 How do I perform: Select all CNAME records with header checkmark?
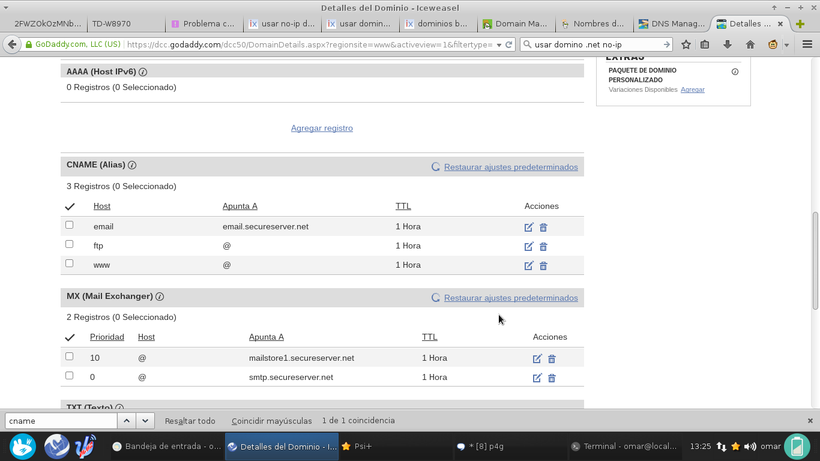coord(70,206)
